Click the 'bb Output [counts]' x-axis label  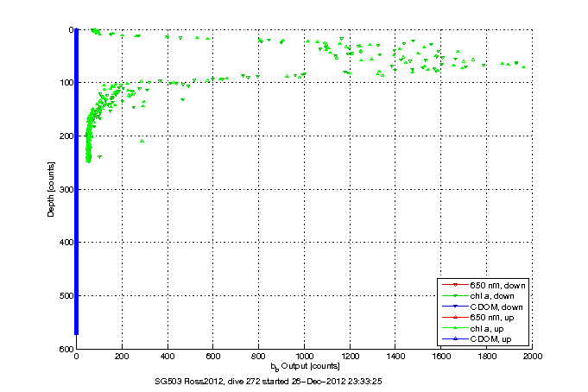305,366
